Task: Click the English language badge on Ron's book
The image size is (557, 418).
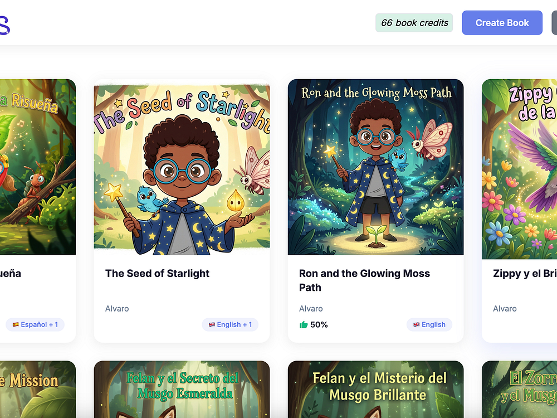Action: point(429,324)
